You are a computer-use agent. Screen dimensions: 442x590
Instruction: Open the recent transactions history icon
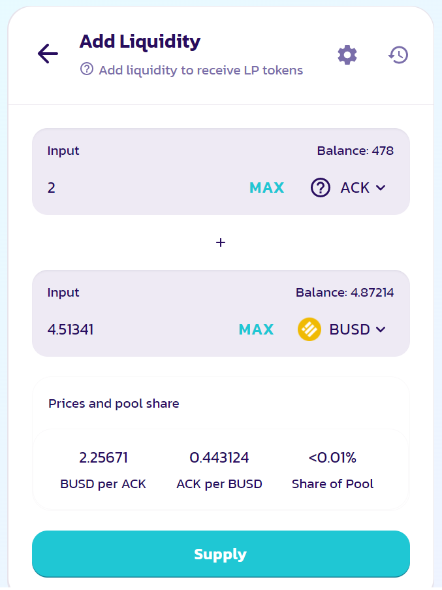click(398, 55)
